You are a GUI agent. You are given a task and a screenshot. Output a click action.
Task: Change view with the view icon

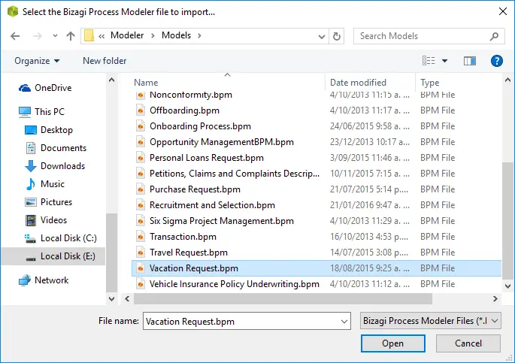(429, 61)
